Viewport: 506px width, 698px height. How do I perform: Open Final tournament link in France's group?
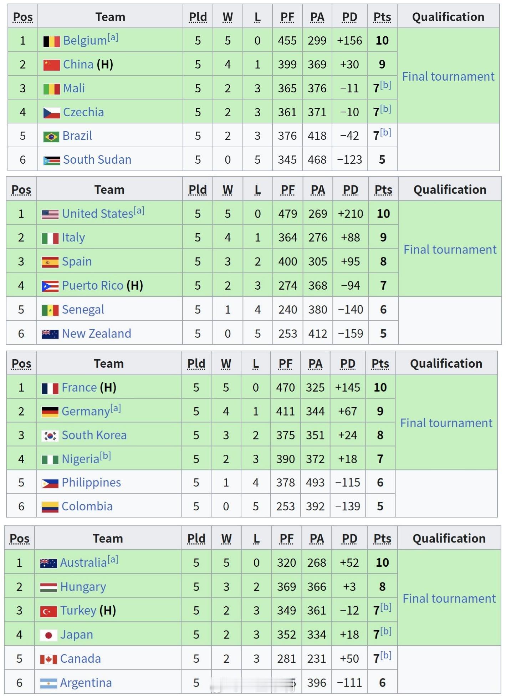[446, 423]
